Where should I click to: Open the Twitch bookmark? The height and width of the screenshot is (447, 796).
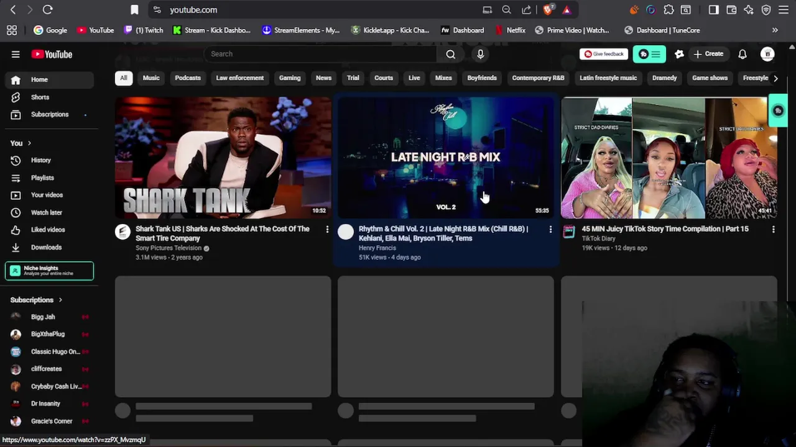(144, 30)
